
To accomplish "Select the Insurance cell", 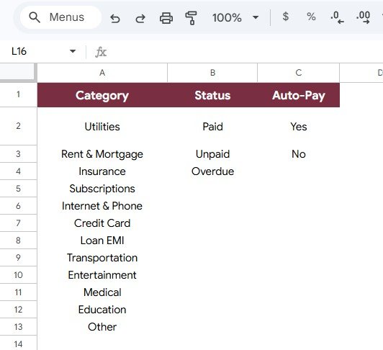I will pyautogui.click(x=102, y=171).
